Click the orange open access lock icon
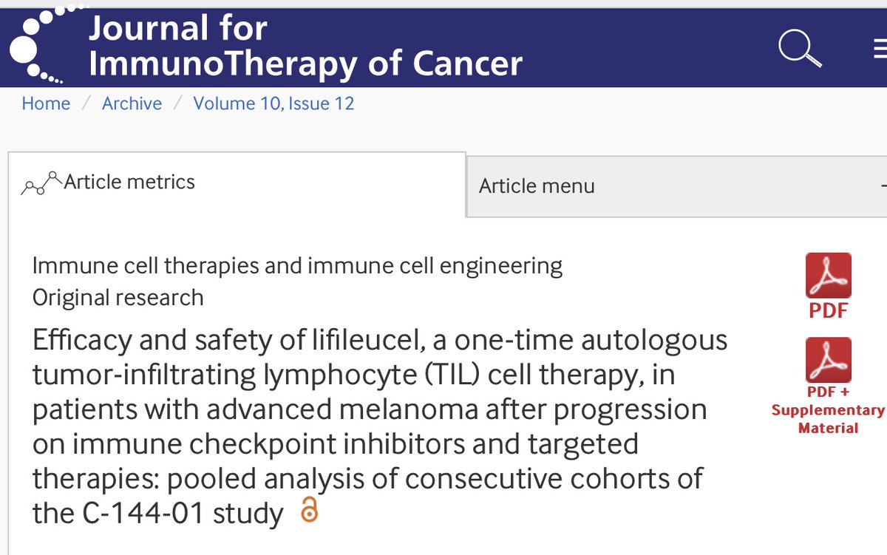 [x=310, y=511]
